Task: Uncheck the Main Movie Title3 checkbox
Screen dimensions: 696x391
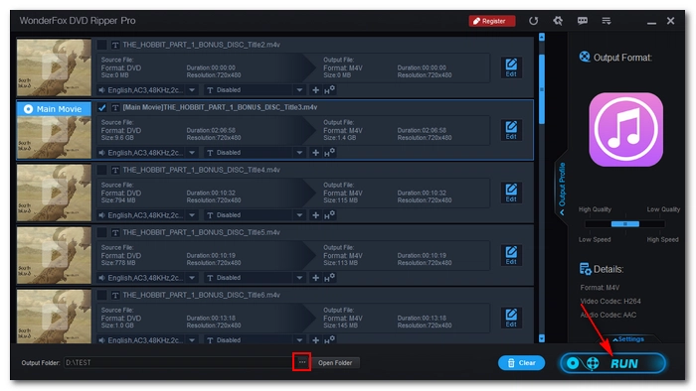Action: 102,107
